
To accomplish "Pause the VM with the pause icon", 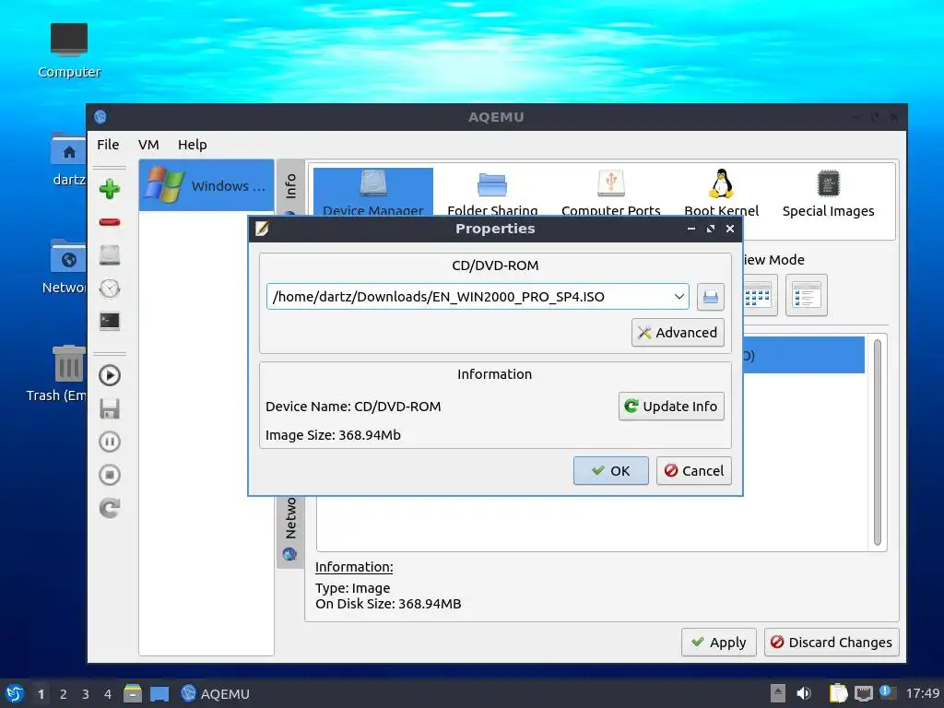I will pos(110,442).
